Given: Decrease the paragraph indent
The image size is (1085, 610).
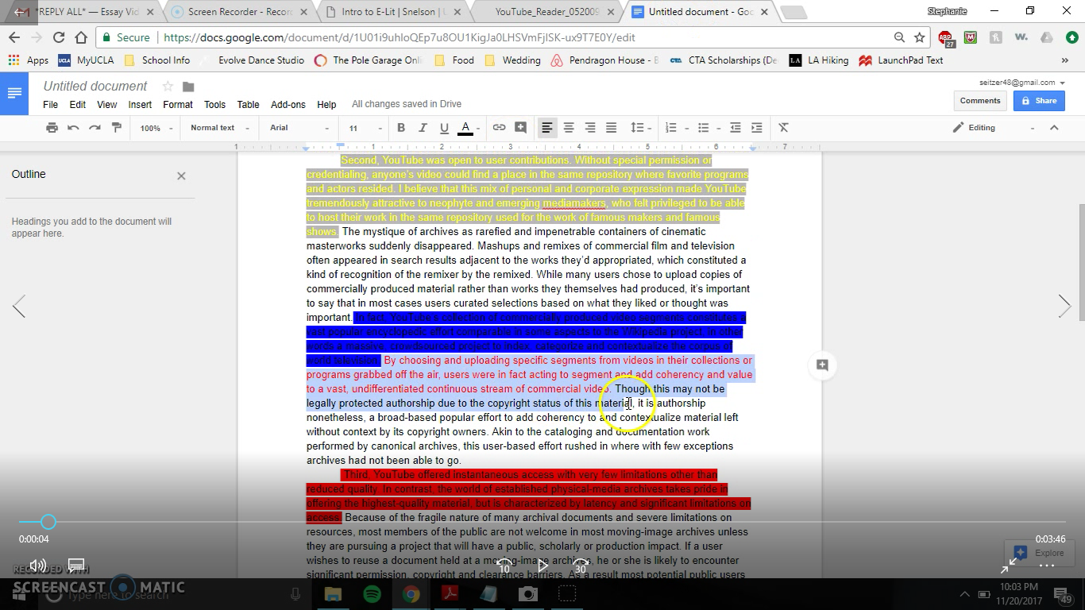Looking at the screenshot, I should pyautogui.click(x=736, y=128).
